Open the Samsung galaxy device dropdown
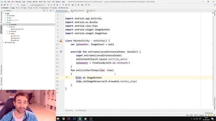 pos(38,5)
